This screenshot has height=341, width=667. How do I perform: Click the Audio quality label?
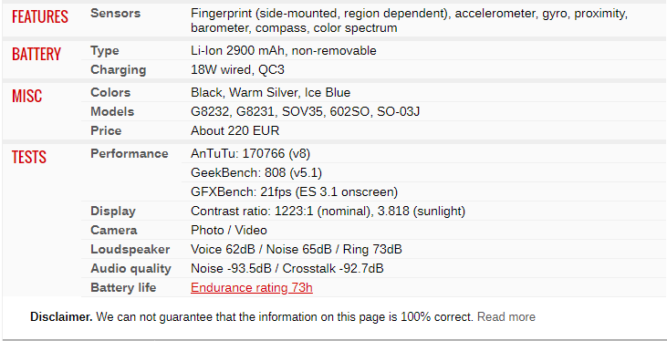[130, 269]
